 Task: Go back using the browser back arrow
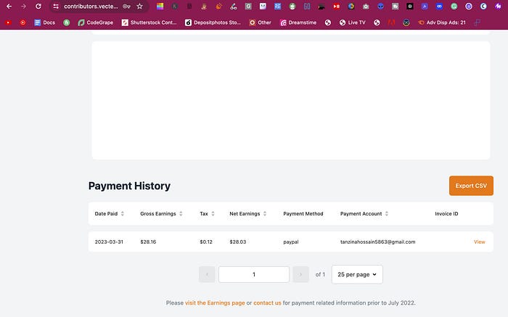tap(9, 6)
